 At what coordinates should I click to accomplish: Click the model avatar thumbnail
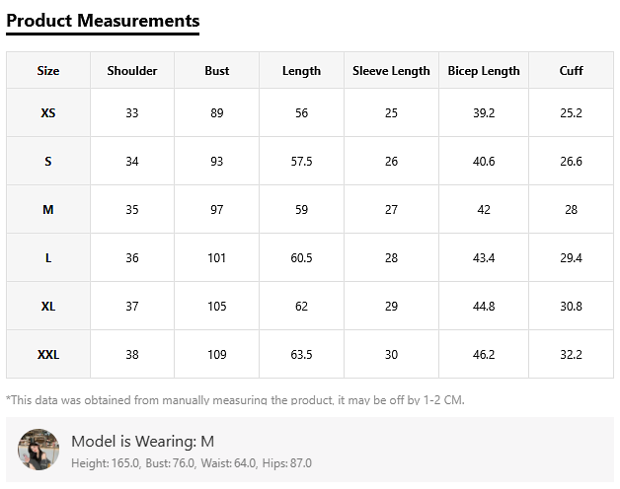39,450
